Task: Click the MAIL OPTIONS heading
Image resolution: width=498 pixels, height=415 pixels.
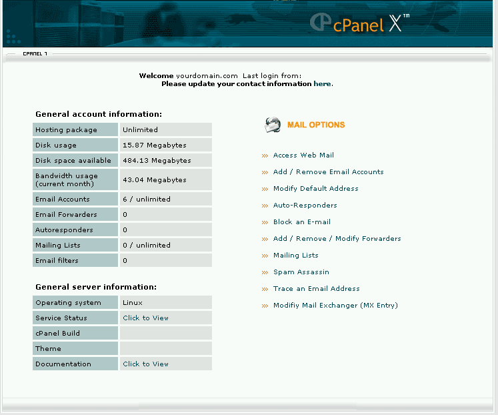Action: (316, 125)
